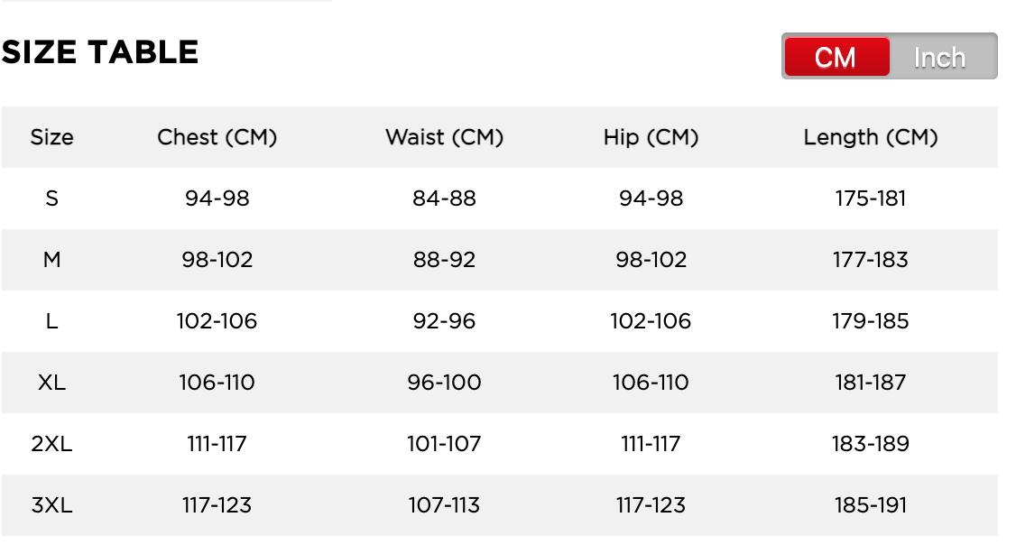1016x545 pixels.
Task: Select the CM unit toggle
Action: tap(836, 57)
